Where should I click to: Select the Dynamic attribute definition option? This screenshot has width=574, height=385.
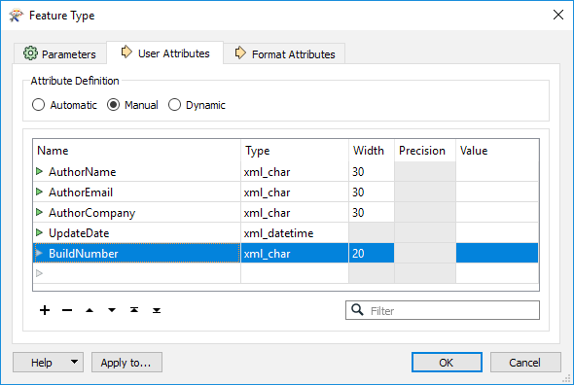coord(174,105)
